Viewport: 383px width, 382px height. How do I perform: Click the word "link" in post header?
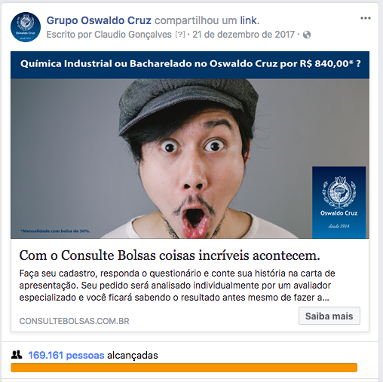point(248,20)
